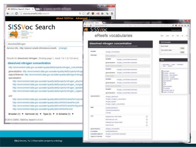This screenshot has width=196, height=147.
Task: Bookmark the sissvoc.ereefs.info/search page with star
Action: coord(83,14)
